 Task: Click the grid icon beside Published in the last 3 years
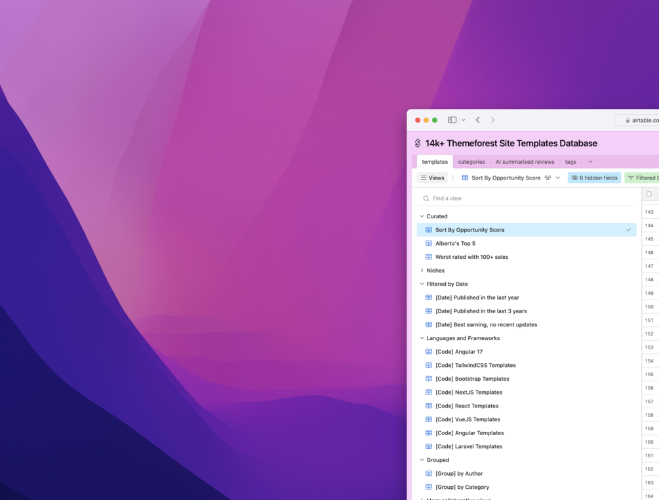coord(429,311)
